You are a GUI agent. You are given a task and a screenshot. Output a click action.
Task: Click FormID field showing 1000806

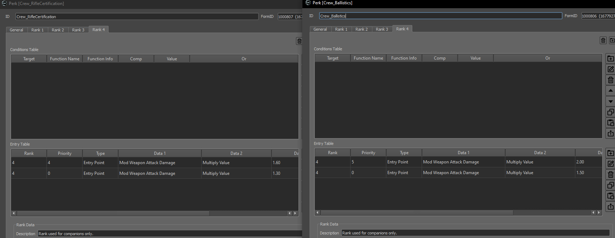598,16
